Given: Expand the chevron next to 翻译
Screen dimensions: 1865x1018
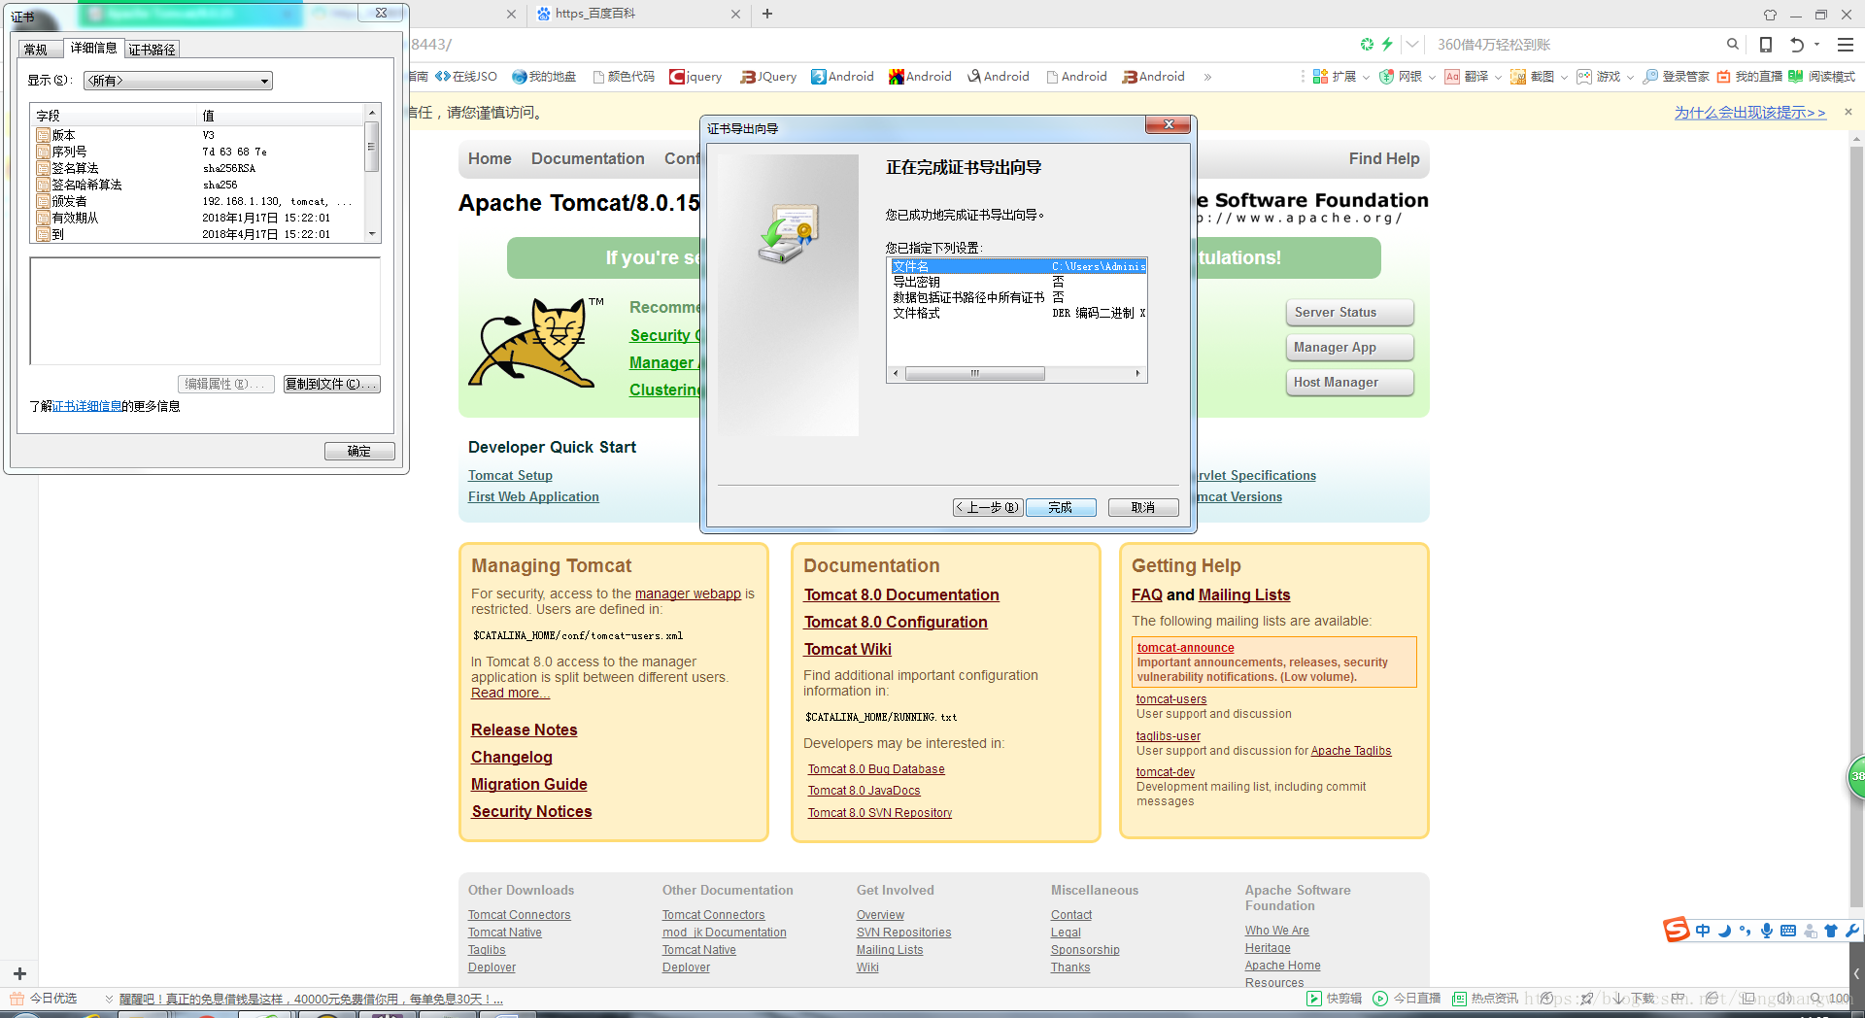Looking at the screenshot, I should click(x=1498, y=78).
